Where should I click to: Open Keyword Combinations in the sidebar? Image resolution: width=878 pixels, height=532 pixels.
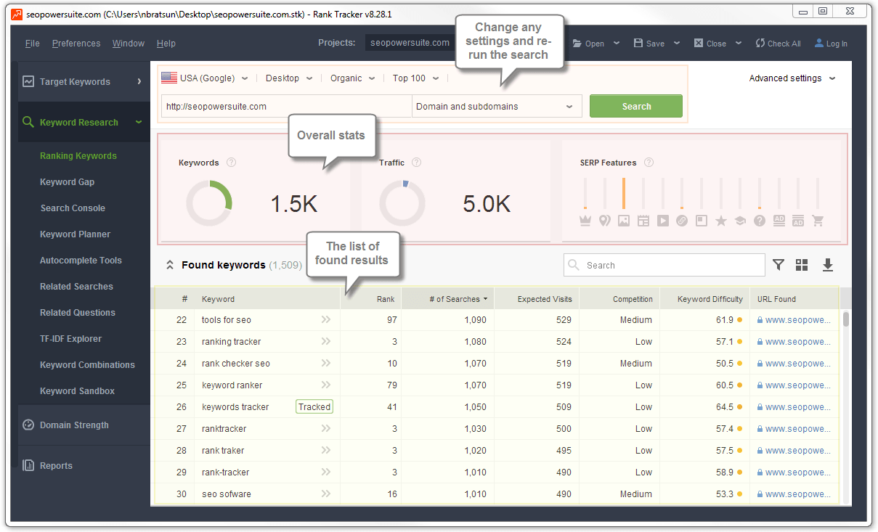(87, 365)
